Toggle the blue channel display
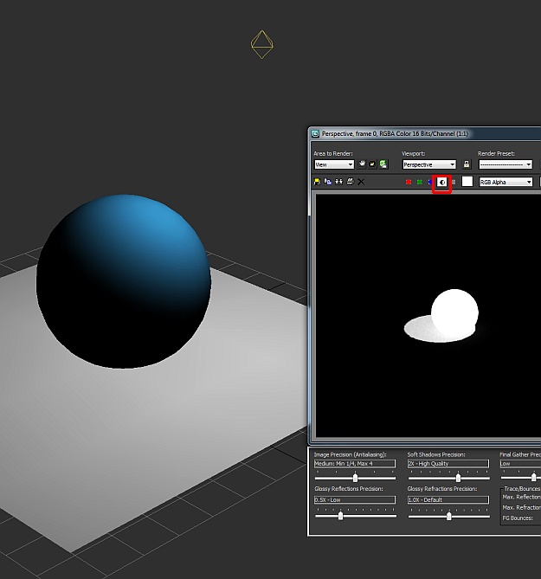The width and height of the screenshot is (541, 579). pyautogui.click(x=430, y=182)
